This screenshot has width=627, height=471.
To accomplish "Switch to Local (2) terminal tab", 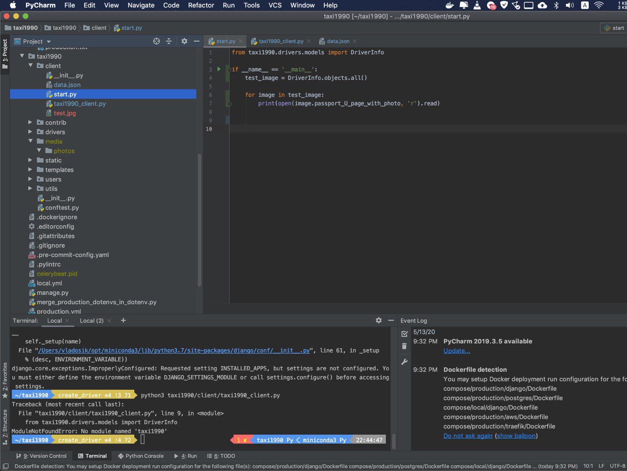I will click(x=92, y=321).
